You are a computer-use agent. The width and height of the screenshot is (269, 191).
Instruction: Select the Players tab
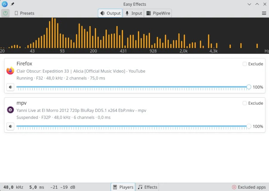click(x=123, y=187)
